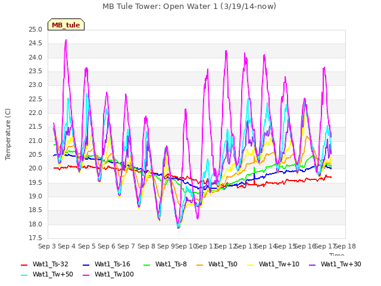Viewport: 381px width, 286px height.
Task: Click the 18.5 y-axis tick label
Action: pos(36,210)
